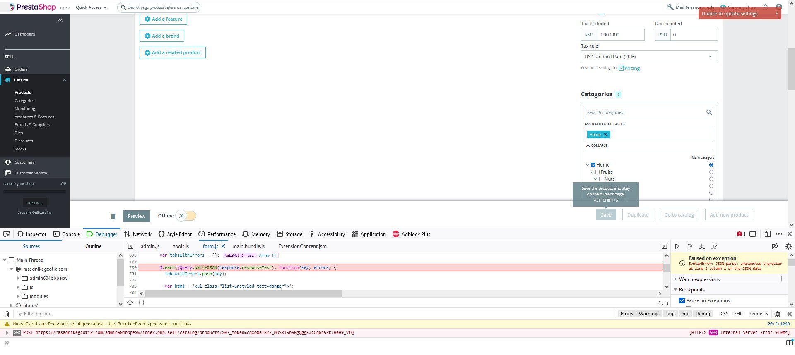Switch to the Console tab

tap(67, 234)
